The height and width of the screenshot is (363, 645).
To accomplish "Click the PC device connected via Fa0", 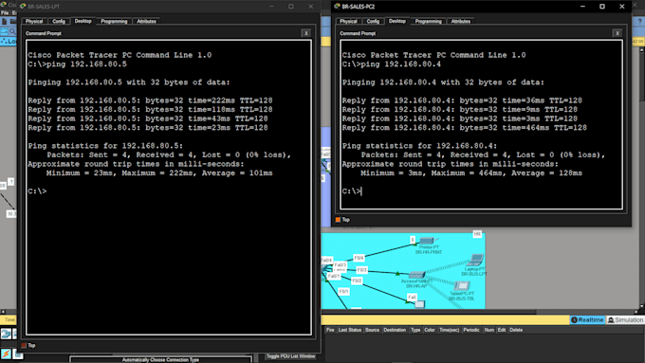I will coord(419,304).
